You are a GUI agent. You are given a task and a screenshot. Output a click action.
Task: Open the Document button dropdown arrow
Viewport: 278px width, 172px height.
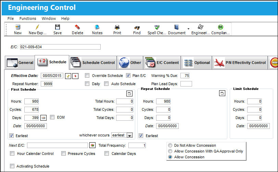[188, 29]
